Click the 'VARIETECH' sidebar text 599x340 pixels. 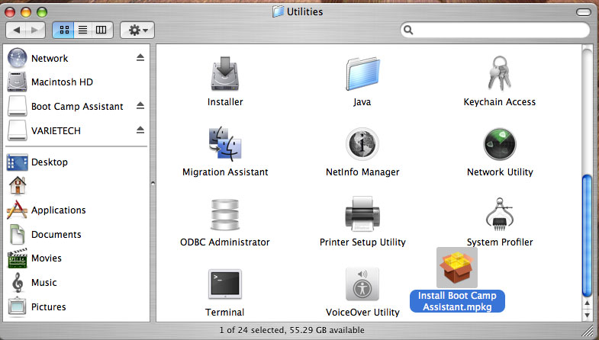[56, 131]
